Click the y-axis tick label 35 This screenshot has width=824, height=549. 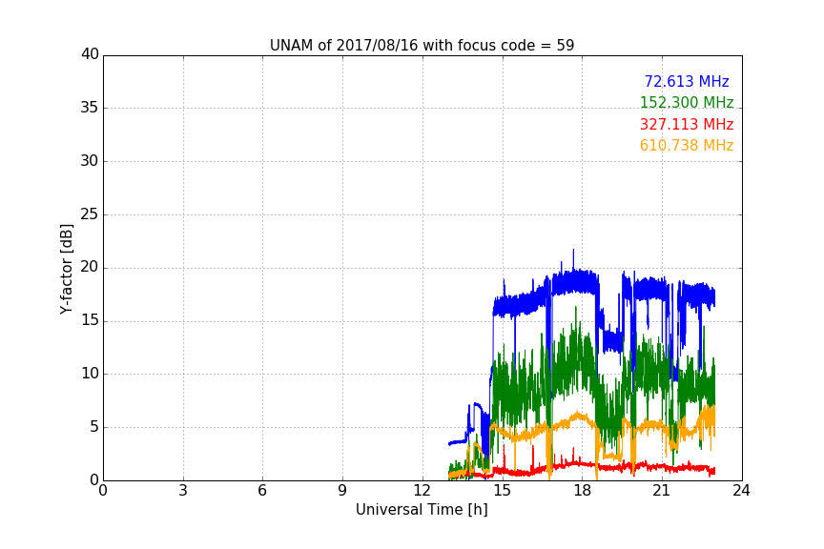pos(90,108)
